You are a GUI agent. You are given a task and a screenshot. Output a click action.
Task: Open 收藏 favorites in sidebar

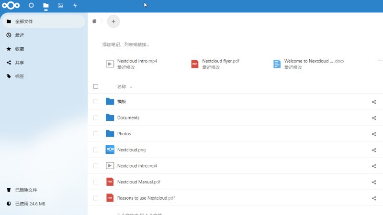coord(44,49)
